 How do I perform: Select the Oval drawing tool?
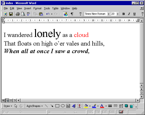(x=63, y=106)
